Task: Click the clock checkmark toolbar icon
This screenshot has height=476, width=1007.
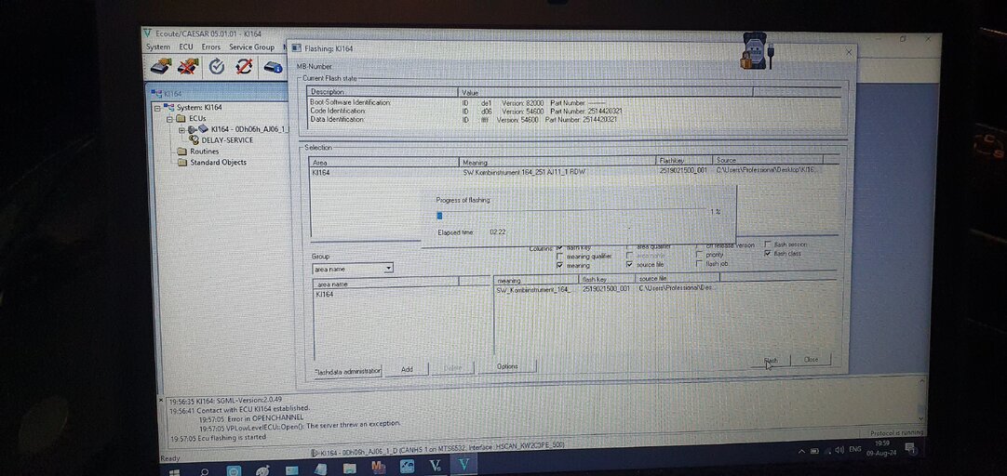Action: [217, 65]
